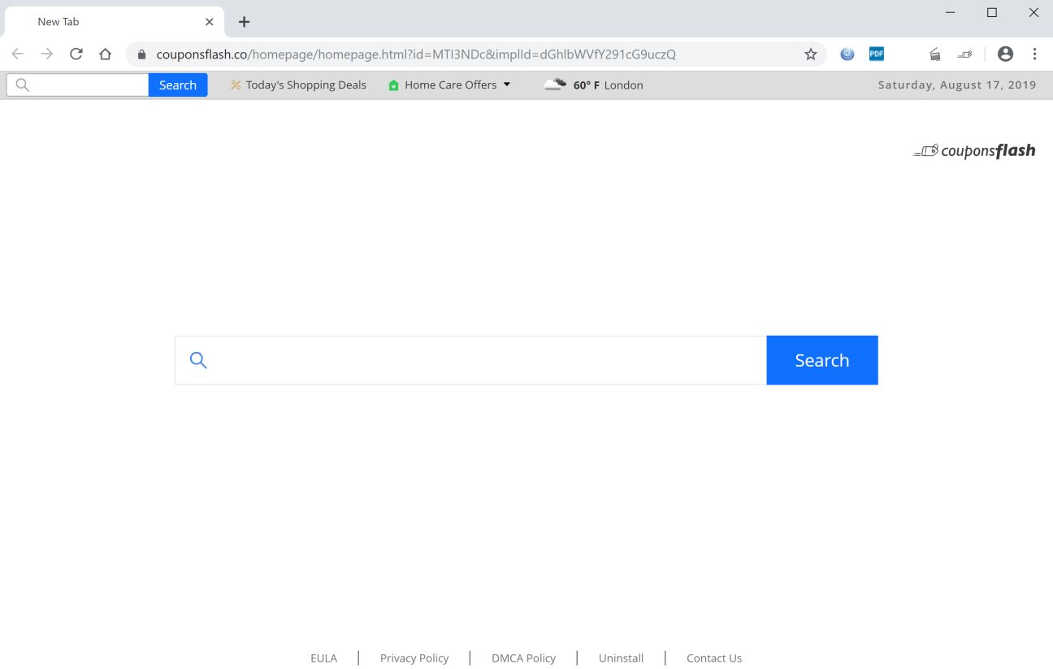Viewport: 1053px width, 669px height.
Task: Minimize the browser window
Action: (x=950, y=12)
